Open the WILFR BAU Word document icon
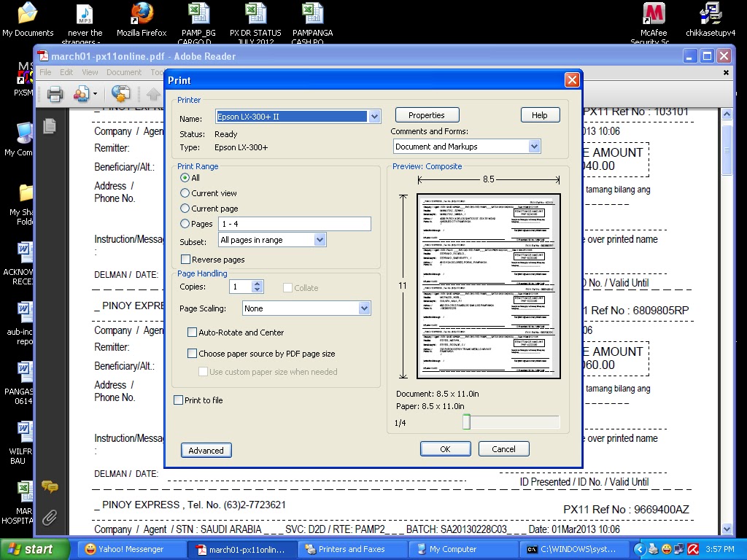 pos(21,443)
